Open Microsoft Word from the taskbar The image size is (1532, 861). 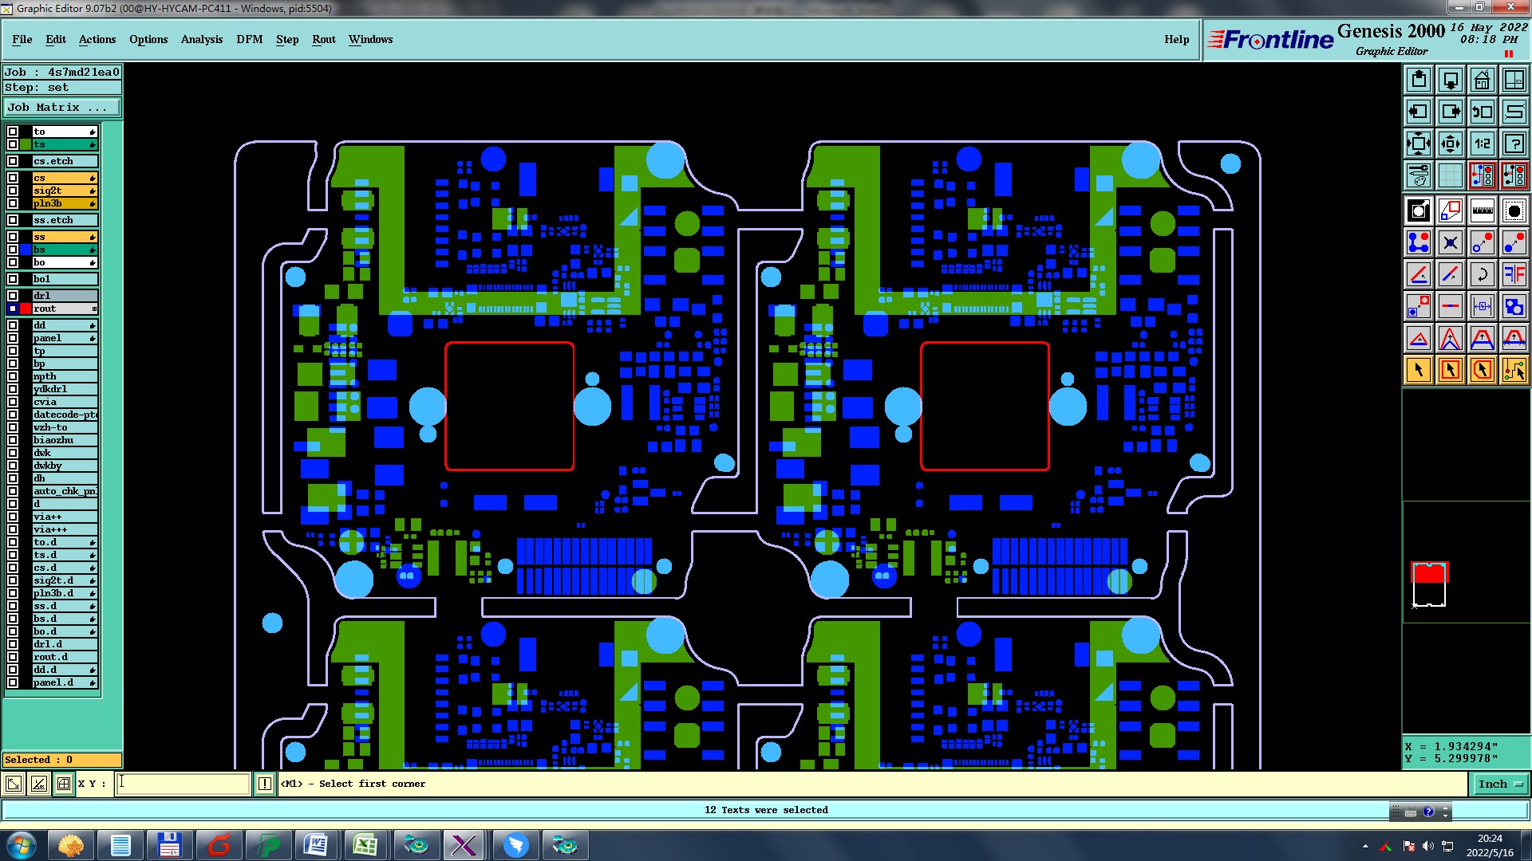pyautogui.click(x=316, y=845)
